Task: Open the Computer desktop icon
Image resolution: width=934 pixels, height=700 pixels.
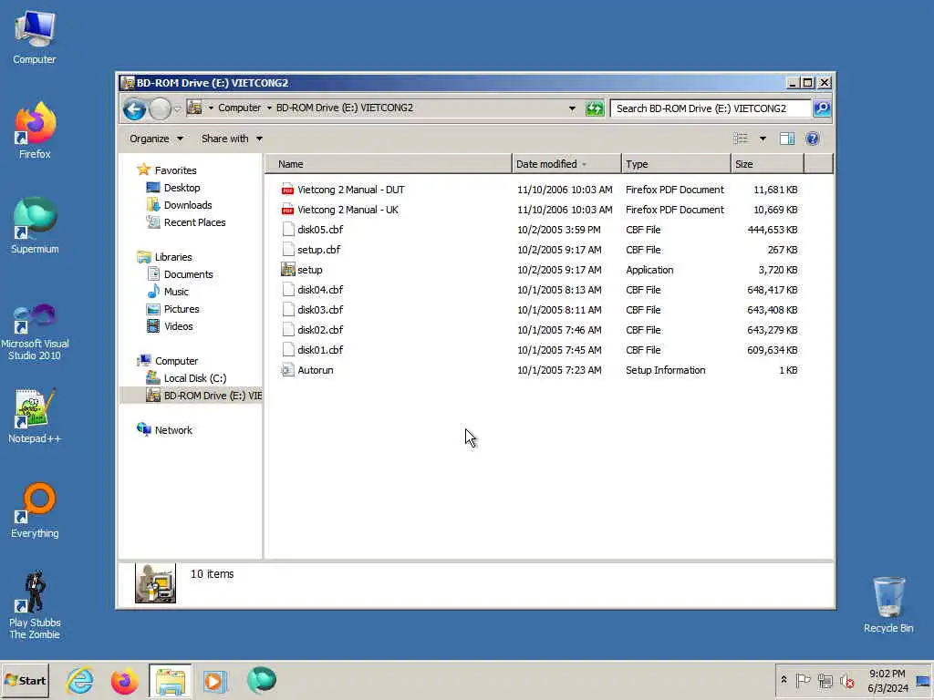Action: point(35,36)
